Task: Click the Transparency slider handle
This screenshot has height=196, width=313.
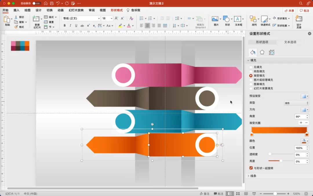Action: 270,154
